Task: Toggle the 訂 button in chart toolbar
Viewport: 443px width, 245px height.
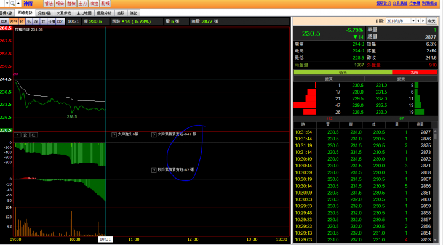Action: [43, 22]
